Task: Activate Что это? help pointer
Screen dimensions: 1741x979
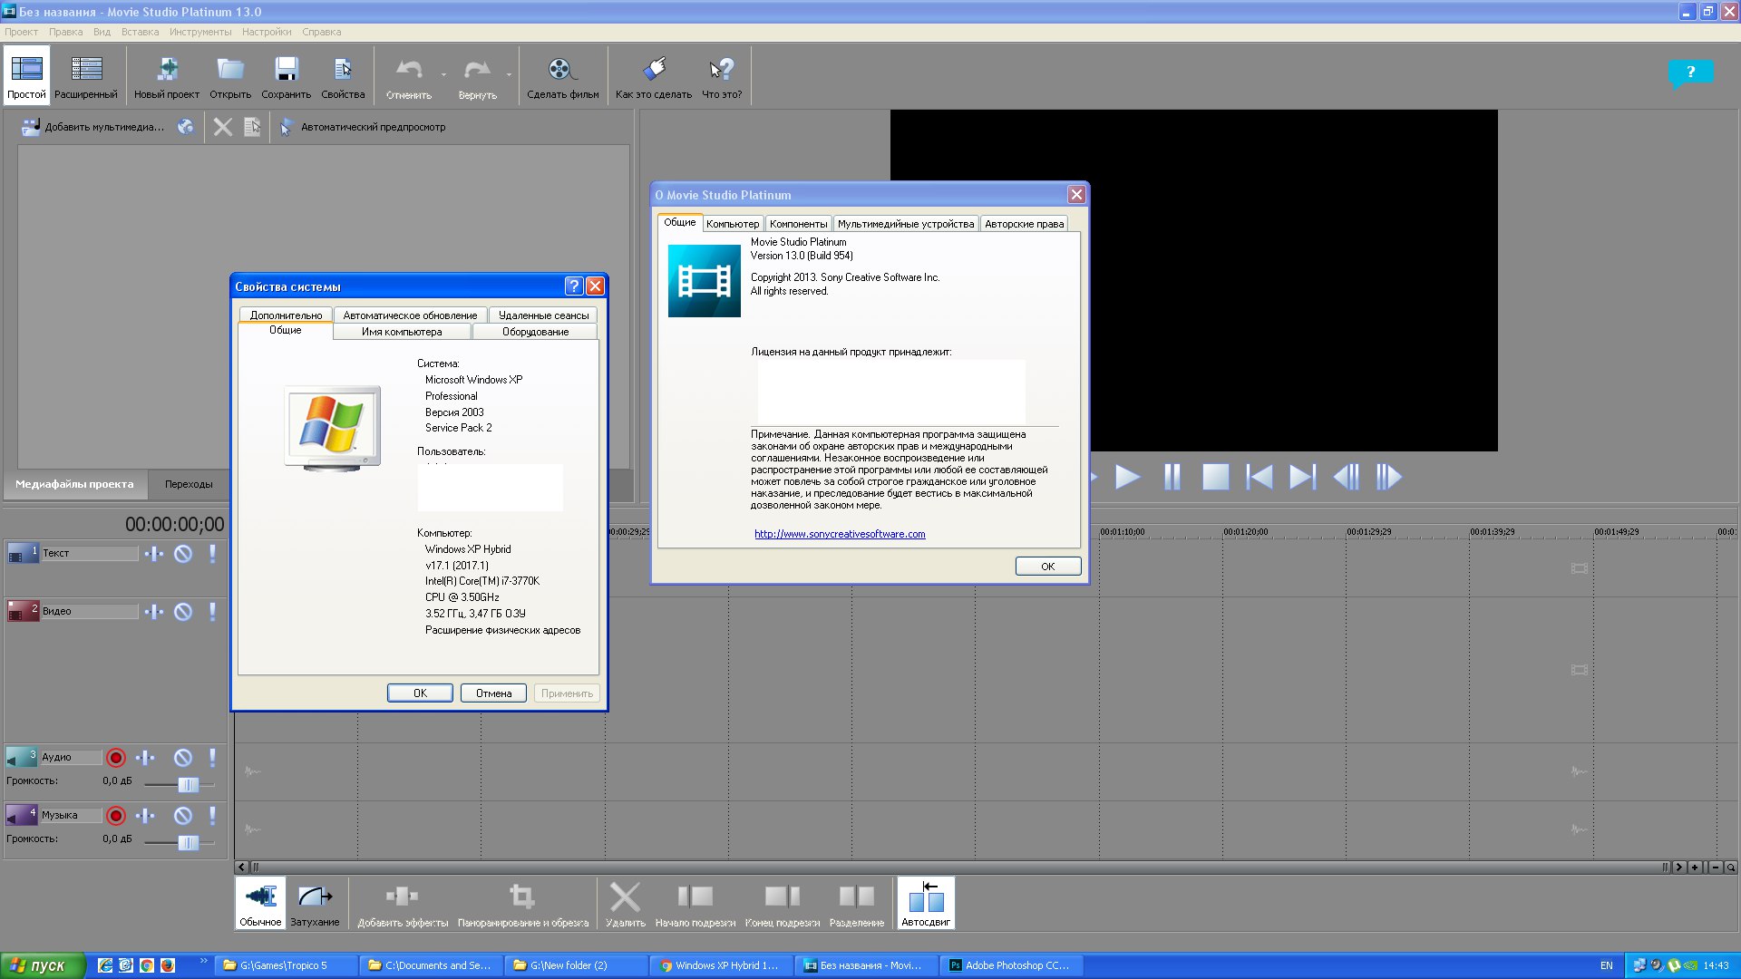Action: pyautogui.click(x=722, y=75)
